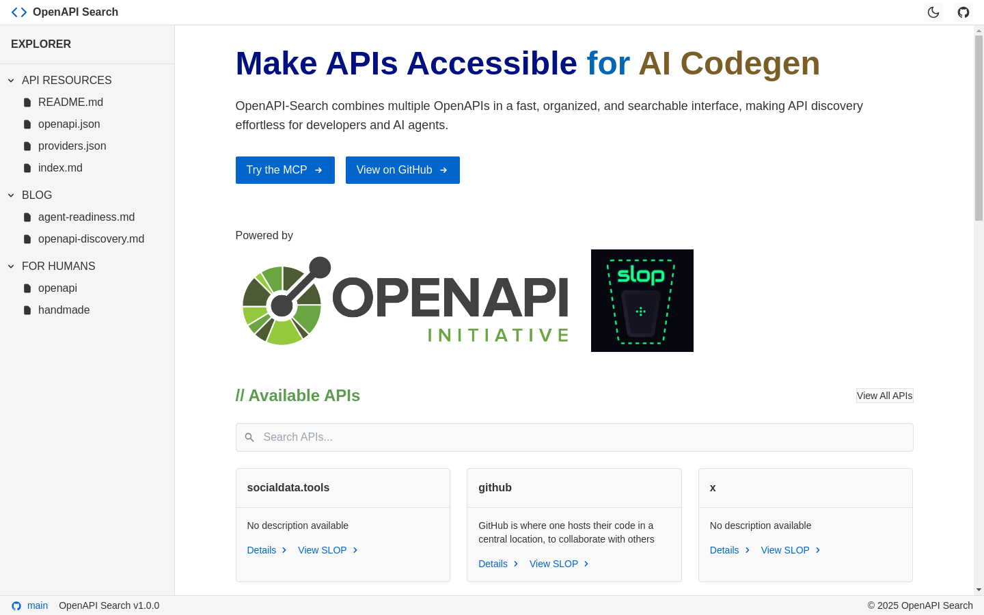This screenshot has width=984, height=615.
Task: Click the file icon beside openapi entry
Action: tap(27, 288)
